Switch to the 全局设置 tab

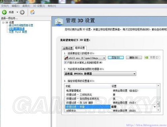[68, 48]
